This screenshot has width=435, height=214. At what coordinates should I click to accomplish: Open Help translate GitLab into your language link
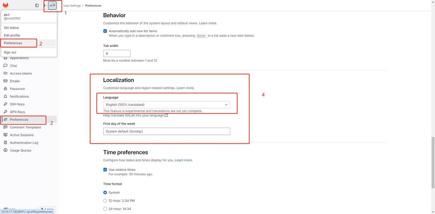133,115
